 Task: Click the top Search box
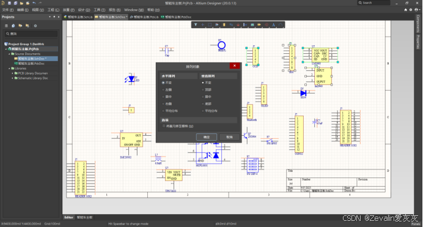373,2
